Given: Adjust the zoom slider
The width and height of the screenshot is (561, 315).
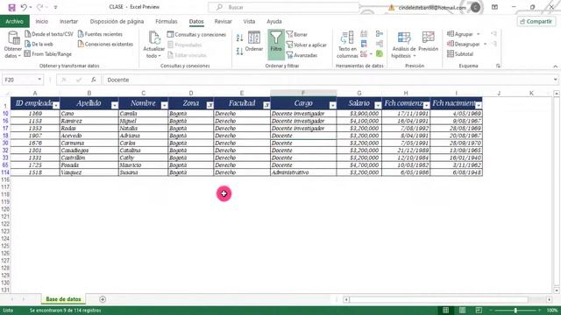Looking at the screenshot, I should coord(515,311).
